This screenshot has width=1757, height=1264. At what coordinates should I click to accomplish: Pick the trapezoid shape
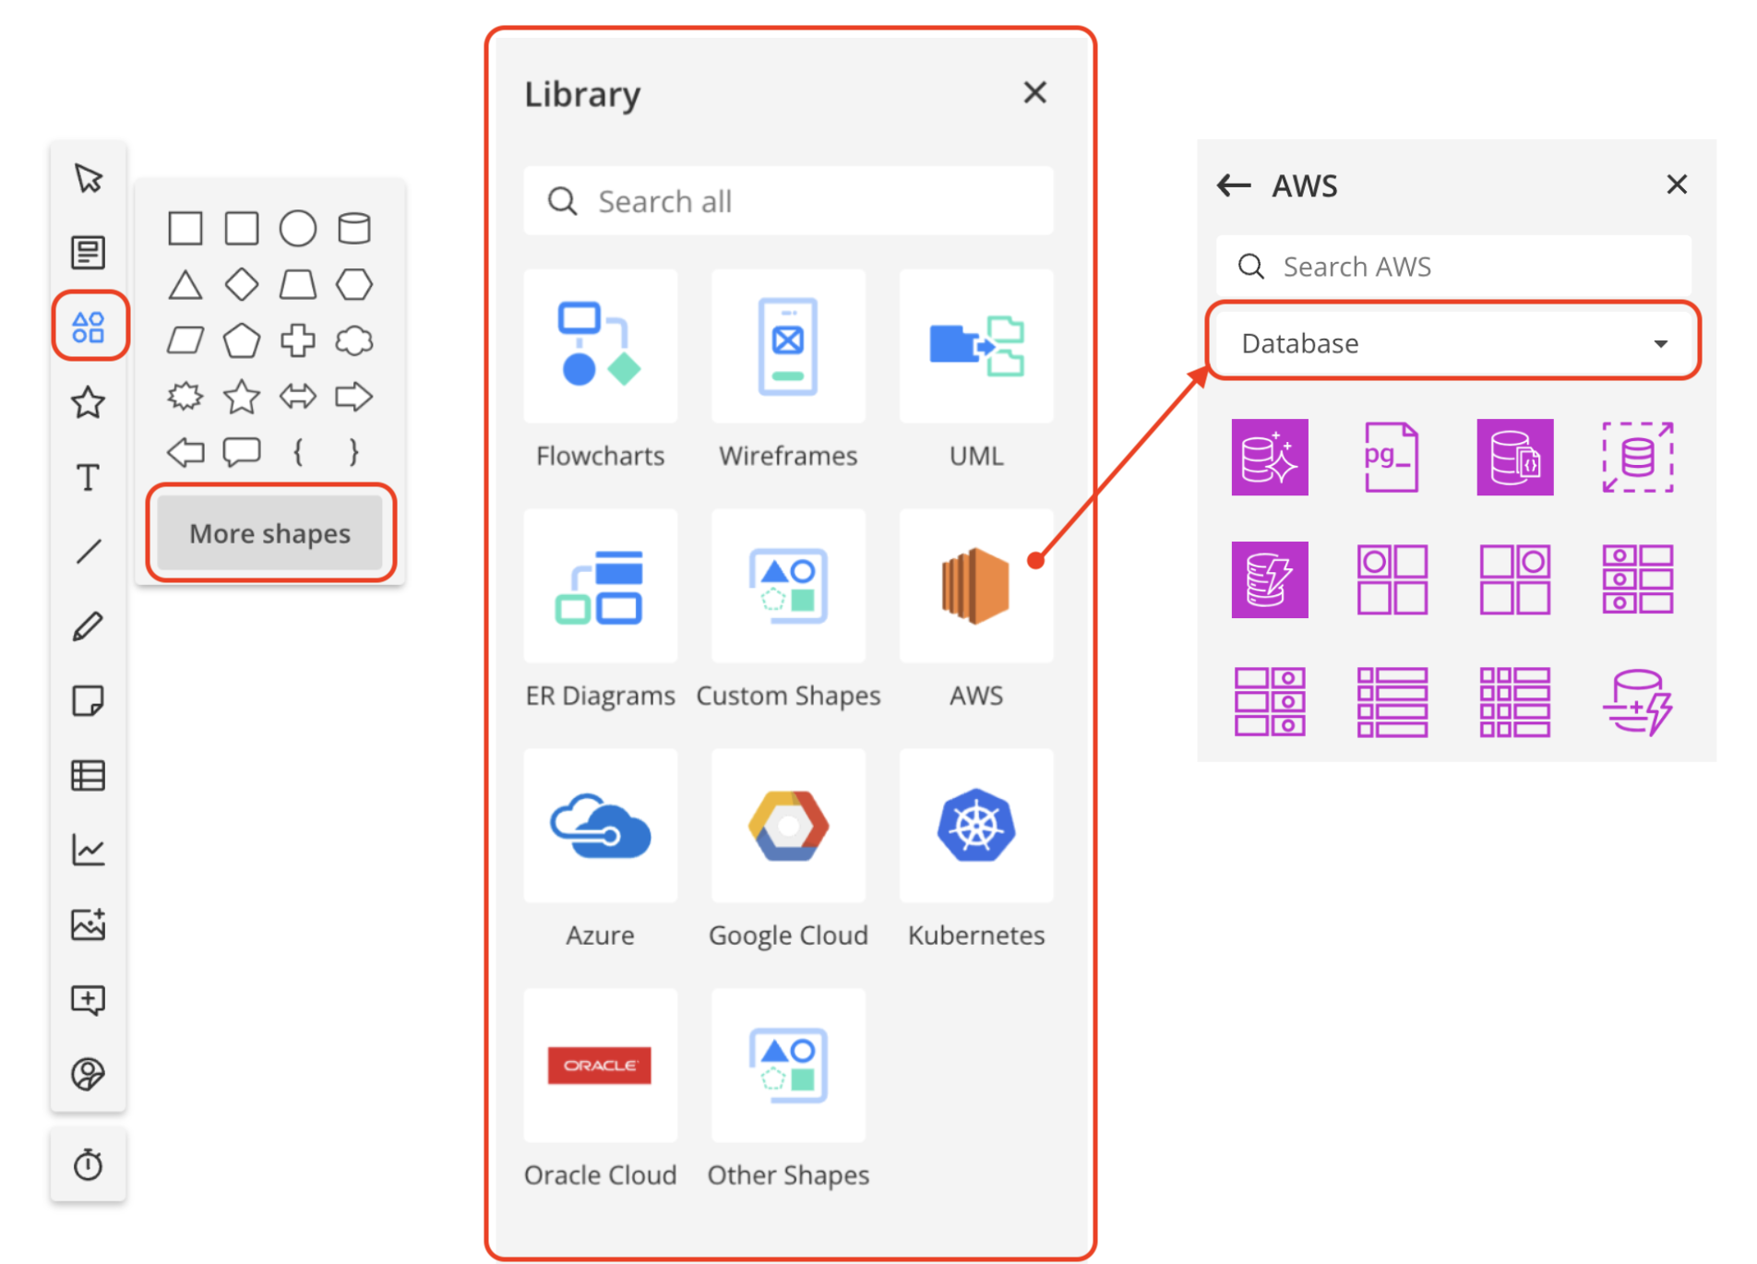coord(298,284)
